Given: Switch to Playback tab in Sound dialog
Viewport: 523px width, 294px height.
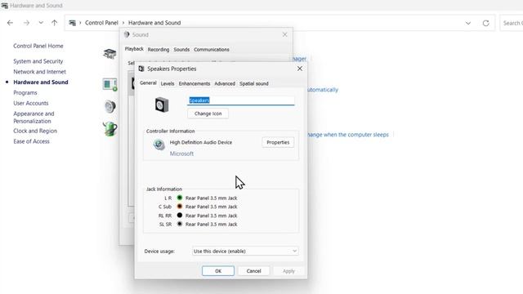Looking at the screenshot, I should point(134,49).
